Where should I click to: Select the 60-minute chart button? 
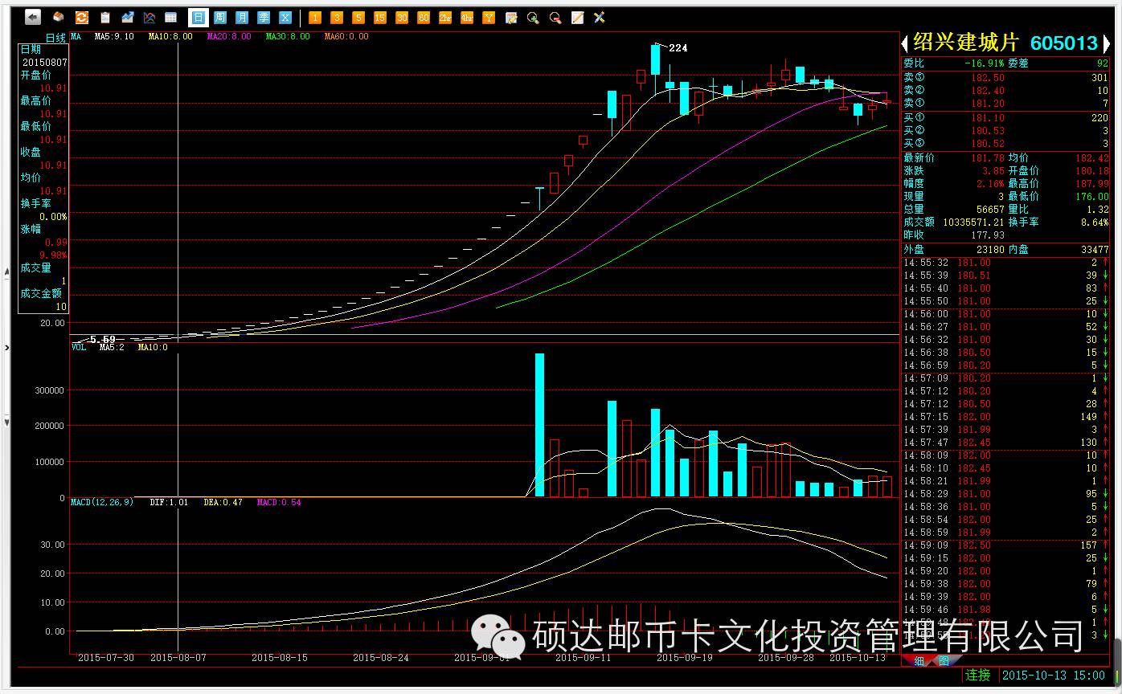point(424,17)
